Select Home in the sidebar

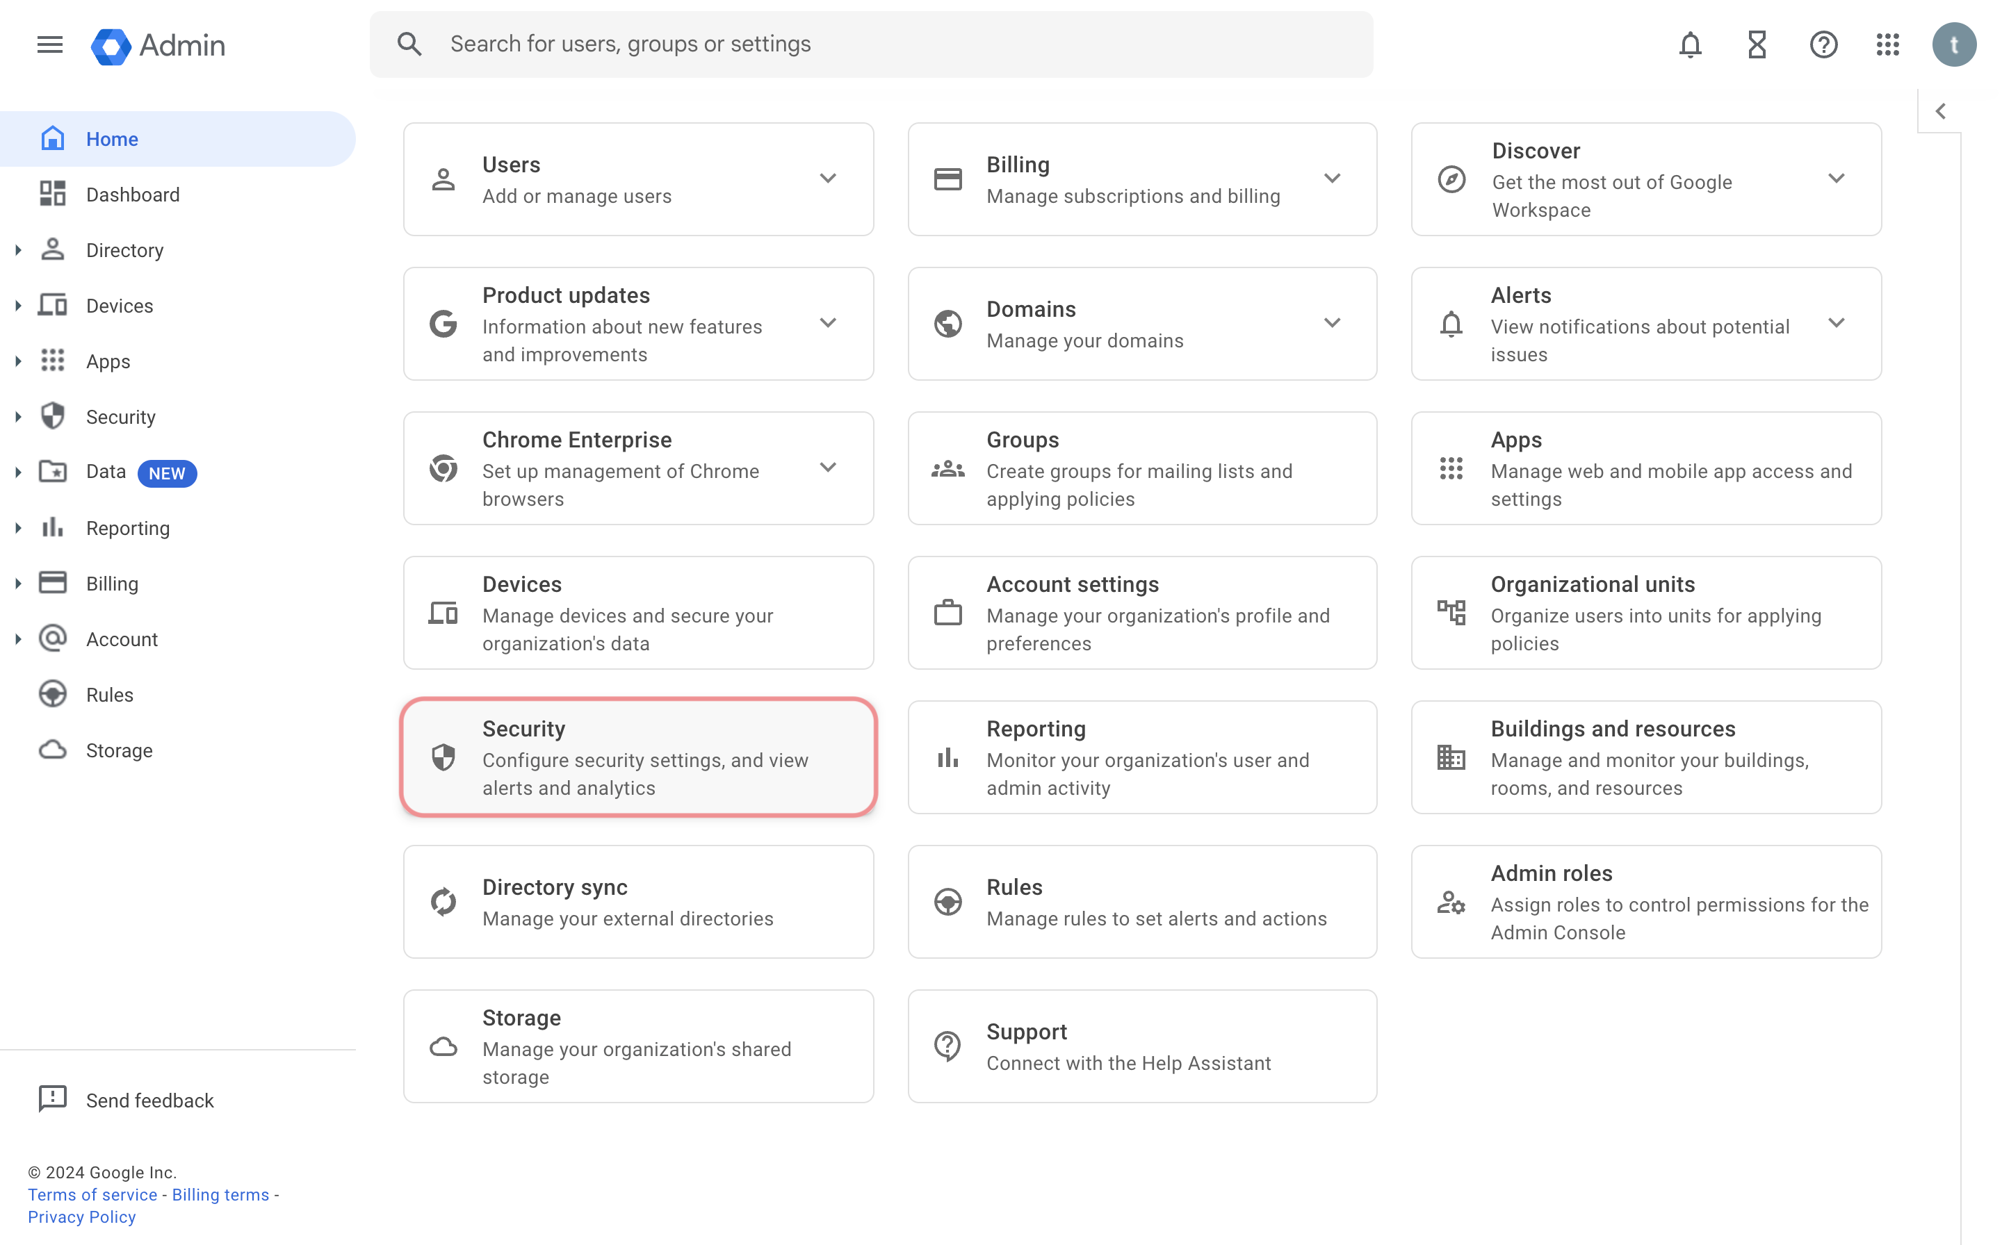(x=112, y=138)
